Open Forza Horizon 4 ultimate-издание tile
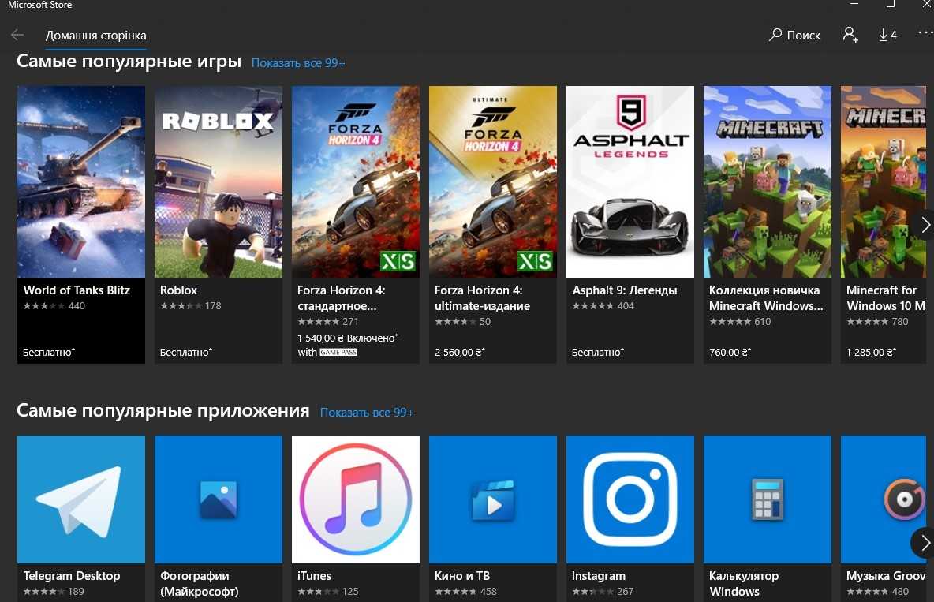This screenshot has height=602, width=934. click(492, 225)
